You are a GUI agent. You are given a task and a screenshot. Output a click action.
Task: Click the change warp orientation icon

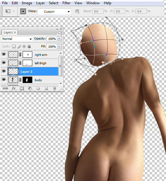pyautogui.click(x=77, y=11)
